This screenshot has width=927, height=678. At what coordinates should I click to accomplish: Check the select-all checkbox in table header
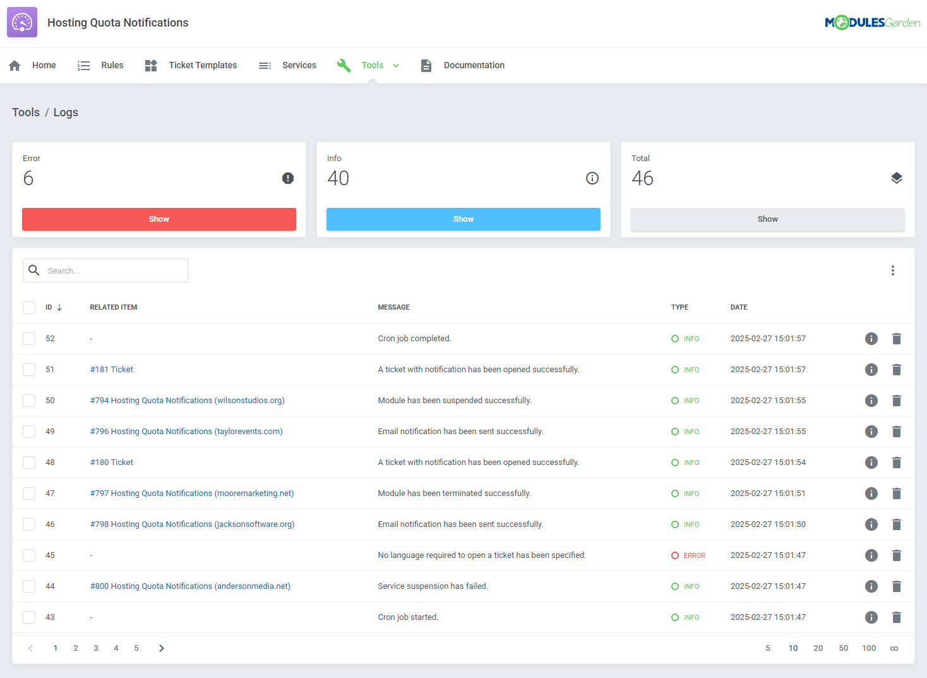[28, 307]
